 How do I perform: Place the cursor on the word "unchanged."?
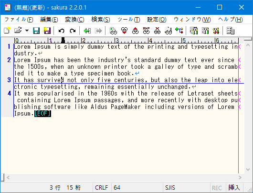point(174,87)
